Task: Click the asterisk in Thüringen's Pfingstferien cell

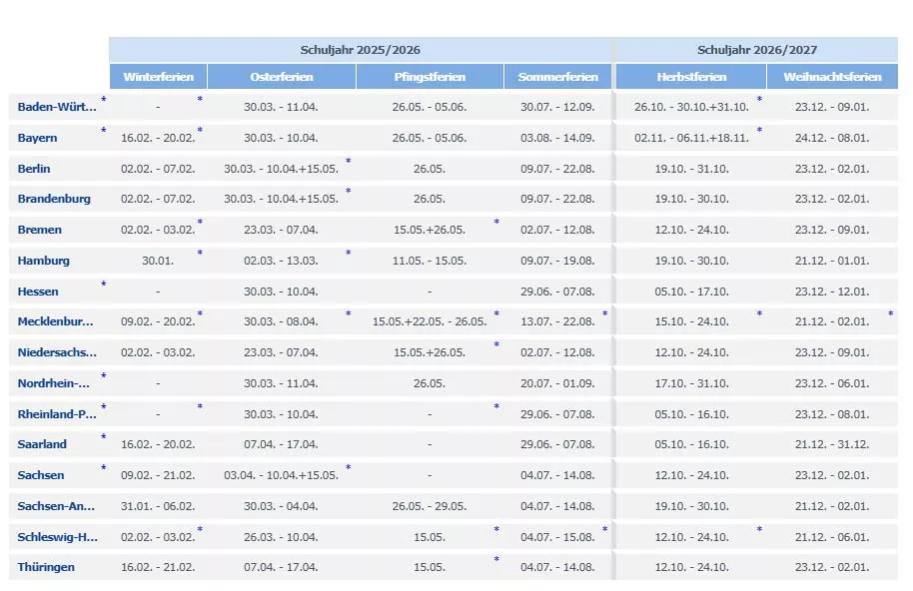Action: [x=496, y=559]
